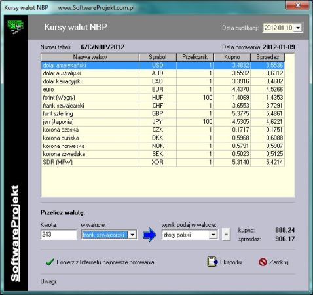Image resolution: width=313 pixels, height=295 pixels.
Task: Click the blue arrow convert icon
Action: [149, 235]
